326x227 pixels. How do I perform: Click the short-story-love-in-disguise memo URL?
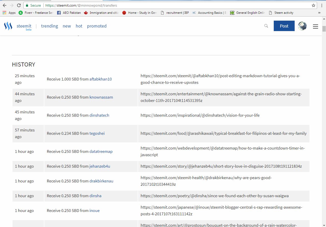point(221,166)
